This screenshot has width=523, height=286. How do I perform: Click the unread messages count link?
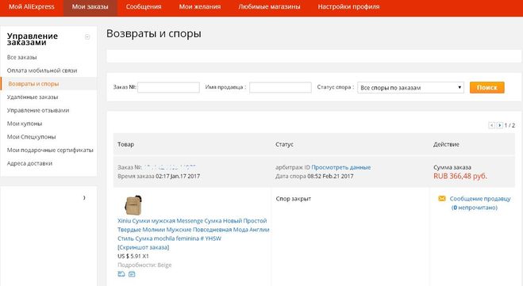pyautogui.click(x=475, y=208)
